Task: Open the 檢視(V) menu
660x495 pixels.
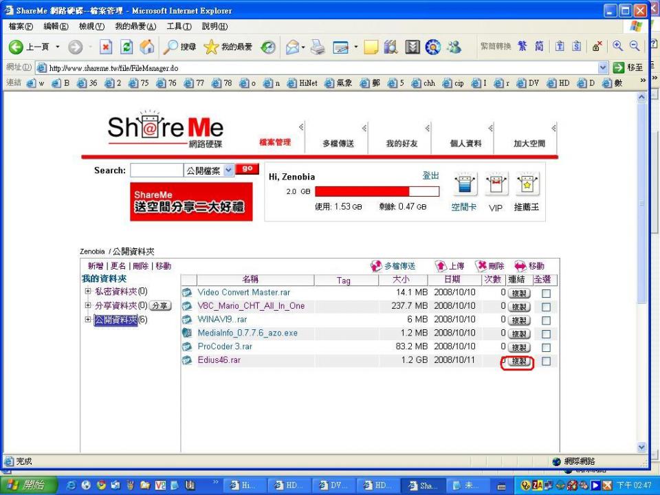Action: pyautogui.click(x=91, y=27)
